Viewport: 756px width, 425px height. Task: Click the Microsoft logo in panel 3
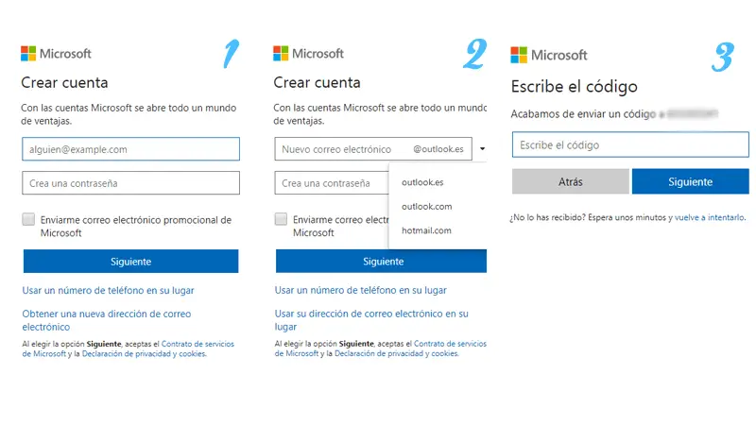coord(549,55)
